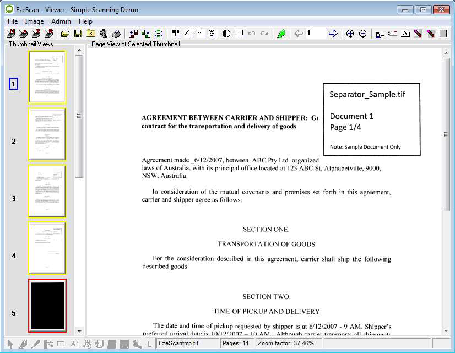Click the page number input field
The width and height of the screenshot is (455, 353).
click(316, 34)
